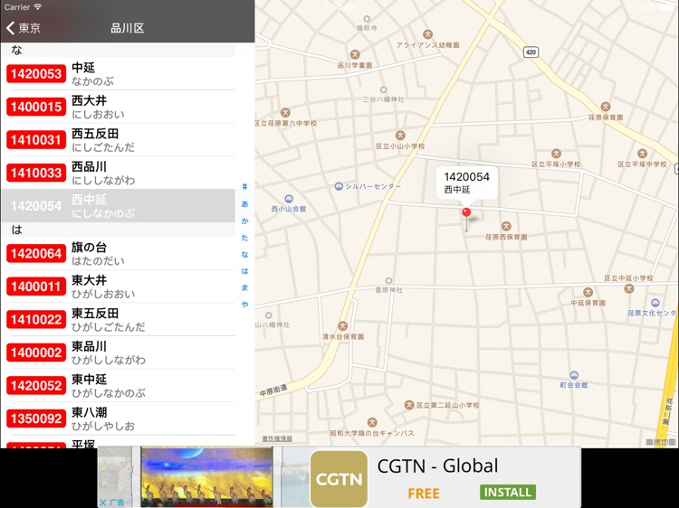This screenshot has height=508, width=679.
Task: Click the 三谷八幡神社 marker
Action: click(x=383, y=89)
